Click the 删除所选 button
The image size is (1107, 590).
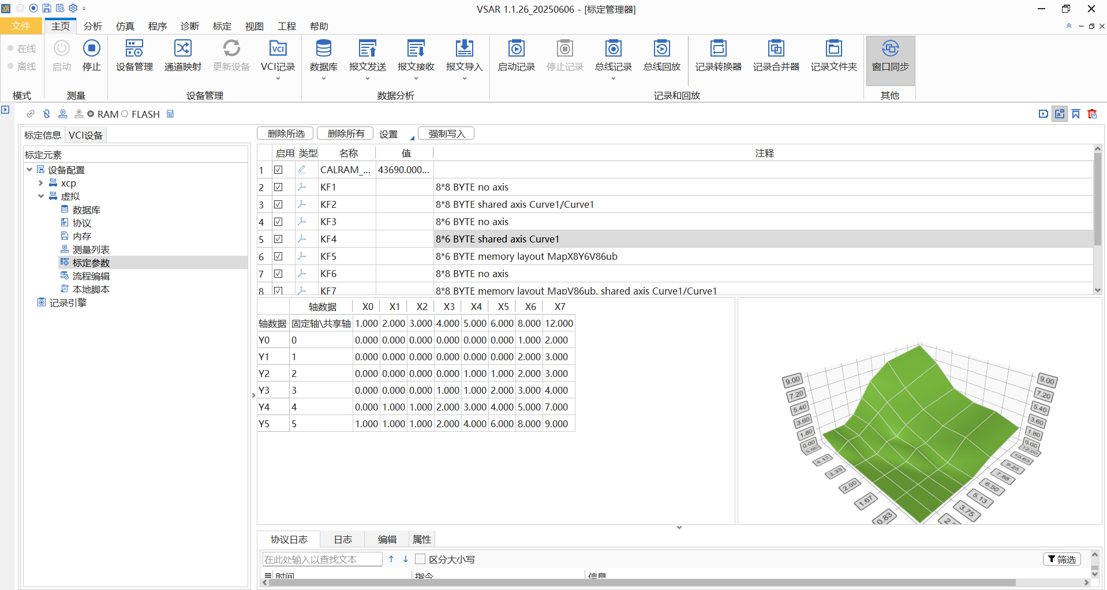pyautogui.click(x=286, y=133)
